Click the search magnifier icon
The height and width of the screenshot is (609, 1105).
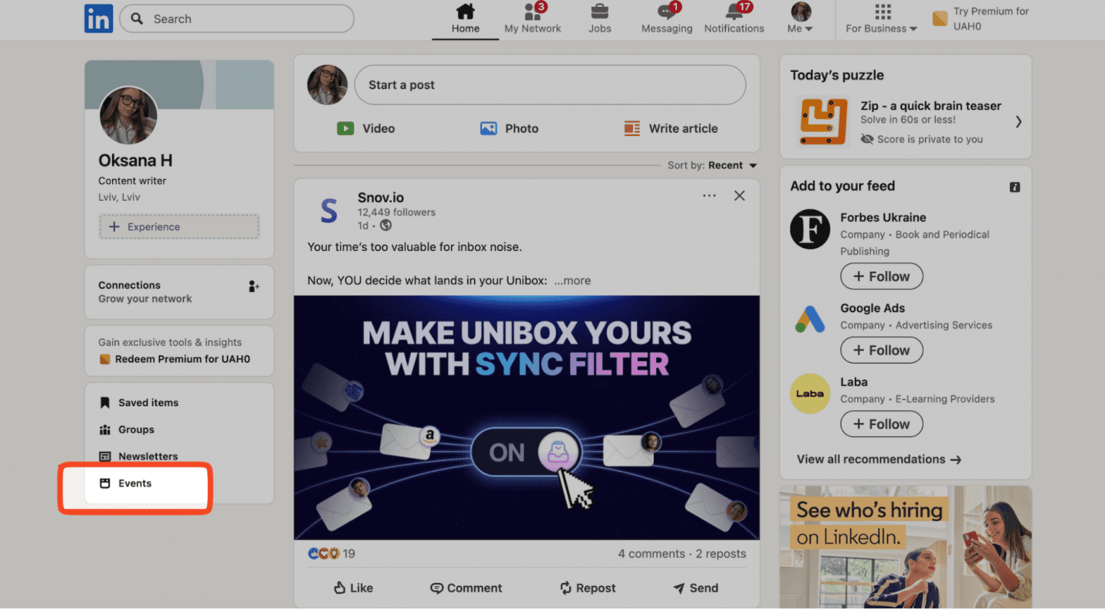tap(137, 19)
